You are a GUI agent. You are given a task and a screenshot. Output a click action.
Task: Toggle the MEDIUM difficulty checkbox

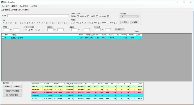88,16
